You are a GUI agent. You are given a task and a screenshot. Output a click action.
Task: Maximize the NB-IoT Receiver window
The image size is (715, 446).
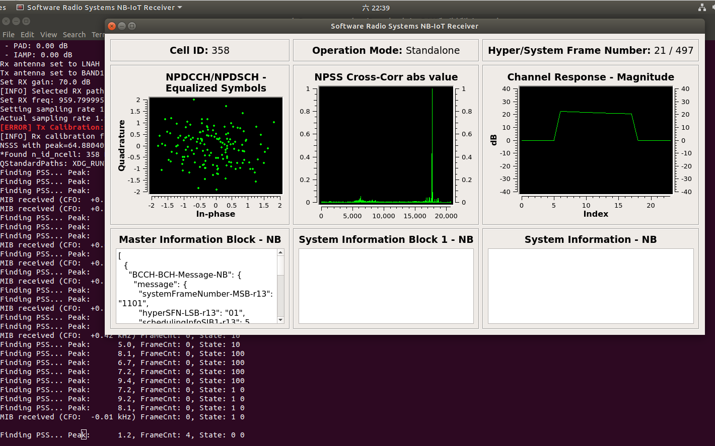(x=132, y=26)
